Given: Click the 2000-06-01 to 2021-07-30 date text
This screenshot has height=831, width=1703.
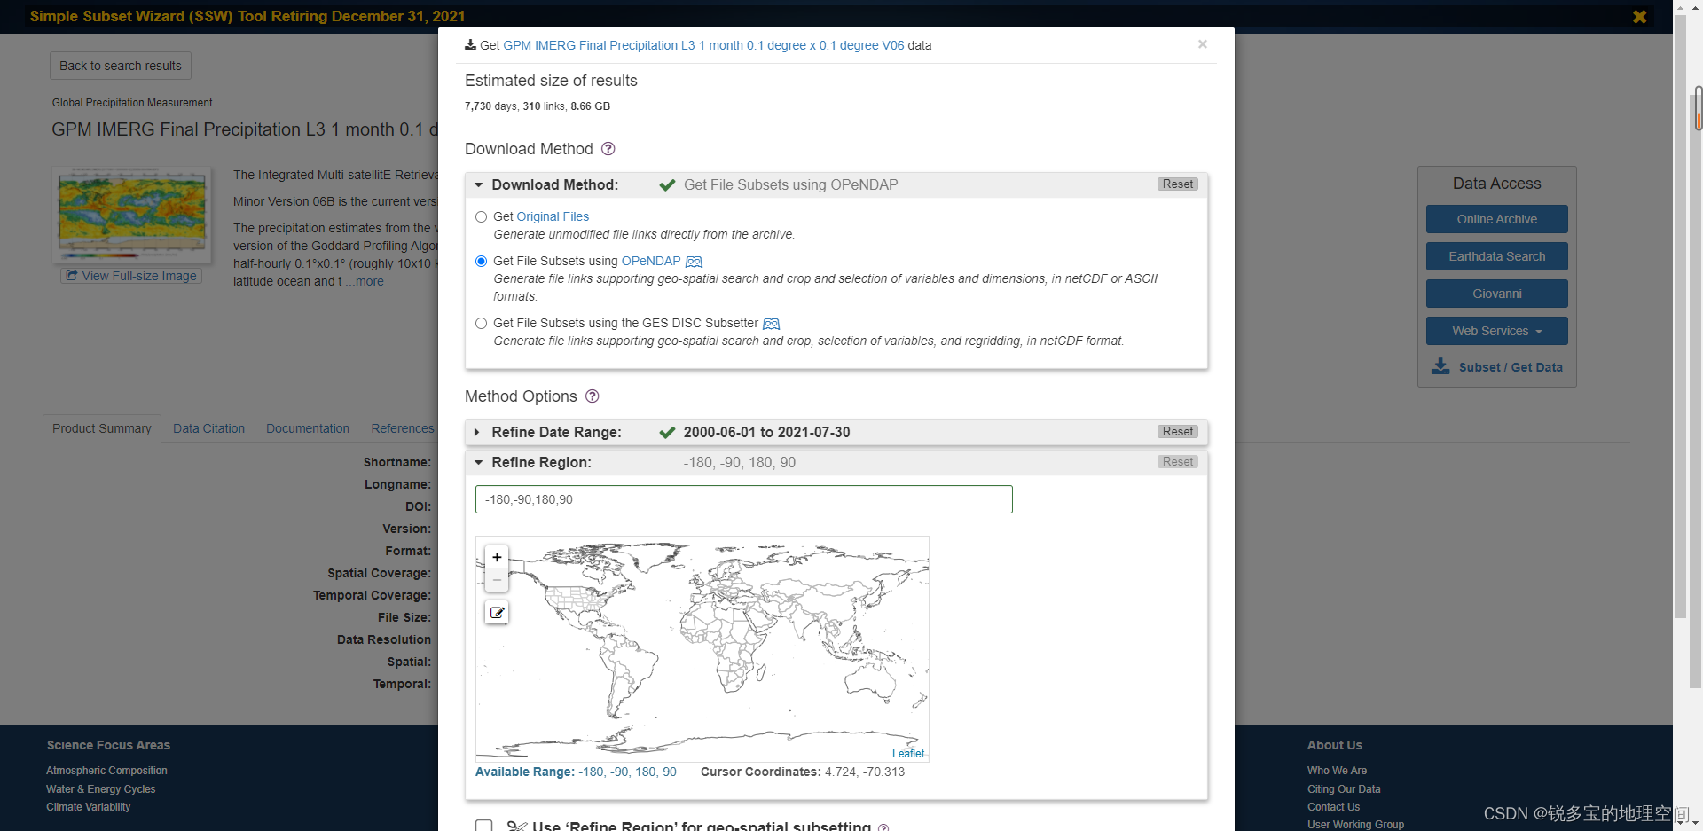Looking at the screenshot, I should [766, 433].
